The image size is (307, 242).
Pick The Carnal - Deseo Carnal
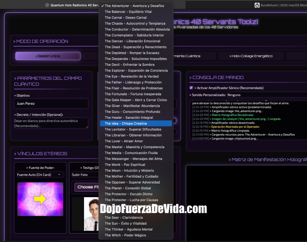pyautogui.click(x=136, y=18)
